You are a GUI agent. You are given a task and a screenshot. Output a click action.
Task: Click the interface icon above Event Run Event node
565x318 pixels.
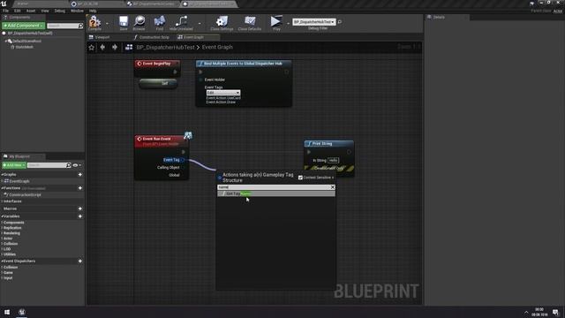tap(188, 135)
